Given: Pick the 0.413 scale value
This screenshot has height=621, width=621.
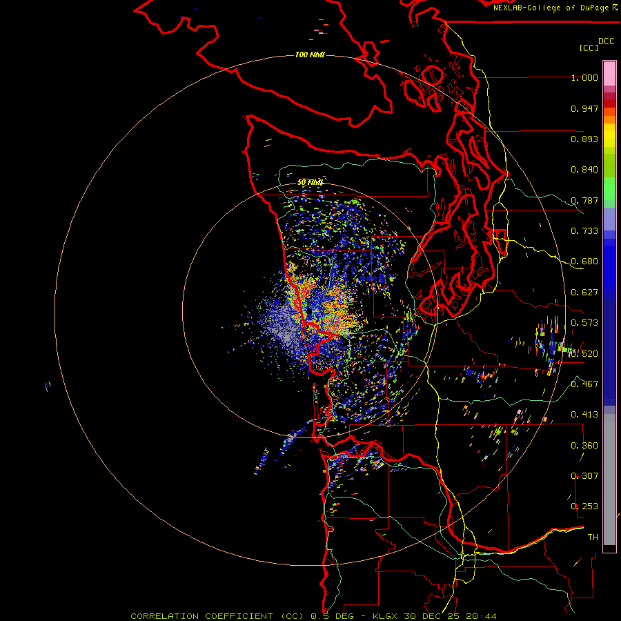Looking at the screenshot, I should coord(584,415).
